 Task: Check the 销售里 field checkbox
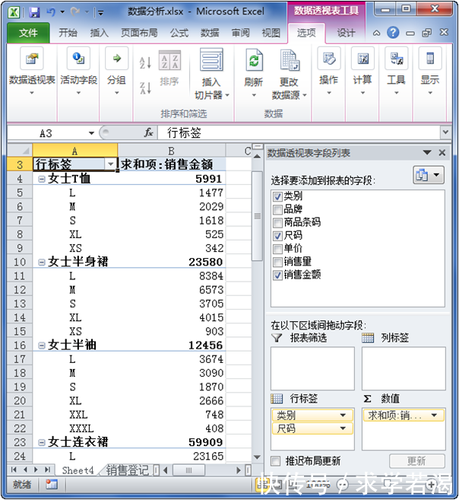277,262
